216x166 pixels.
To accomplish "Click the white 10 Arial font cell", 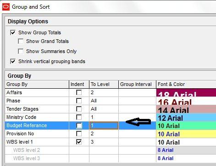I will coord(186,142).
